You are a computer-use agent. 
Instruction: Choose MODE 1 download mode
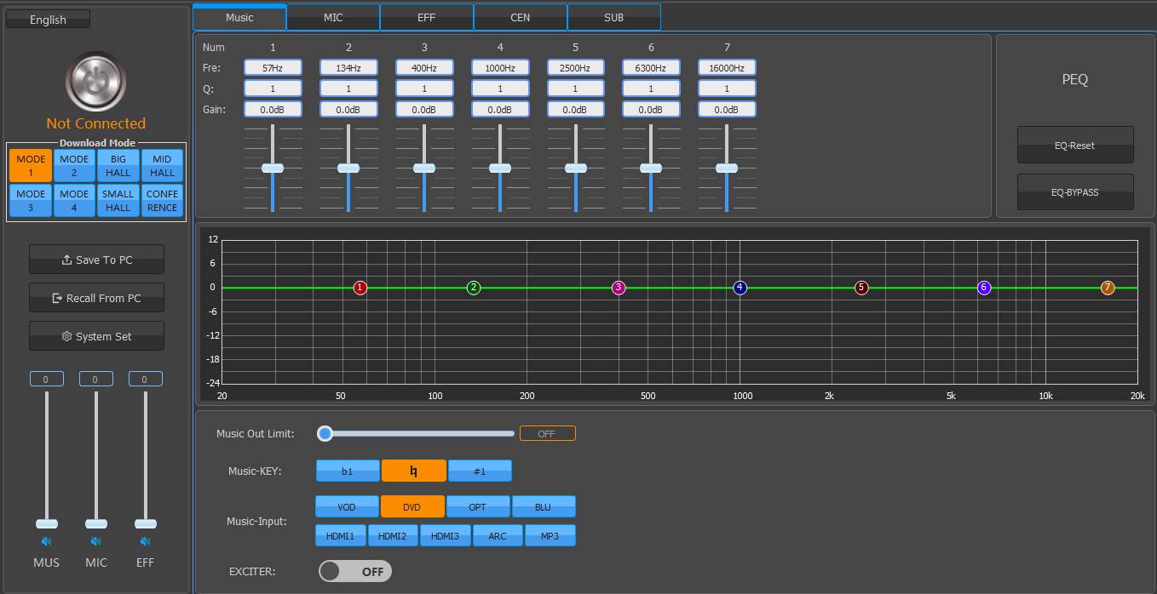pyautogui.click(x=31, y=165)
